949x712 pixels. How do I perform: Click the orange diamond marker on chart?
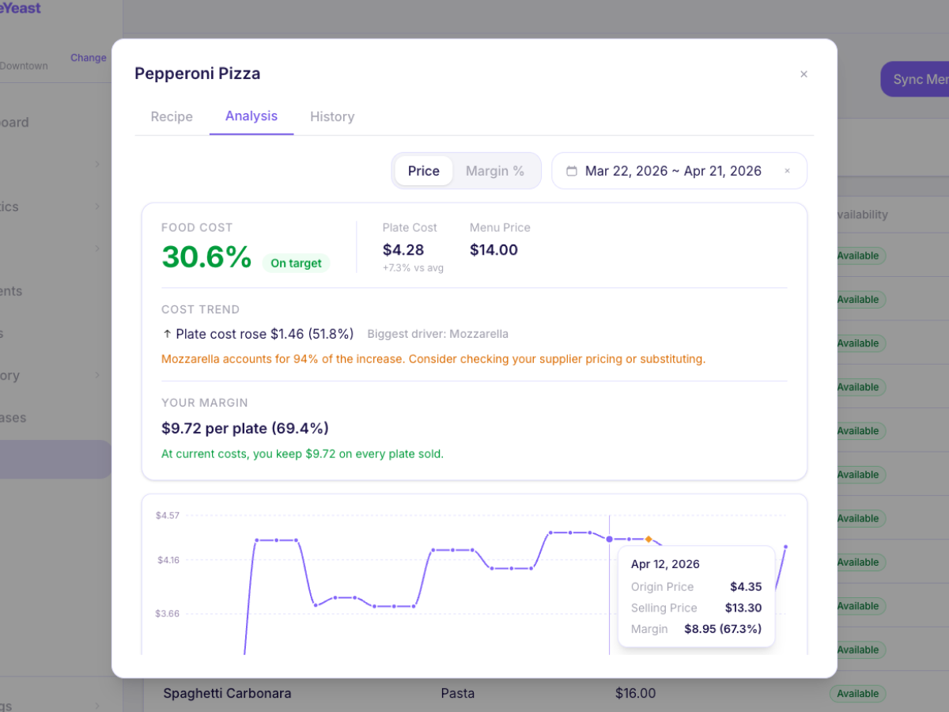pyautogui.click(x=648, y=539)
